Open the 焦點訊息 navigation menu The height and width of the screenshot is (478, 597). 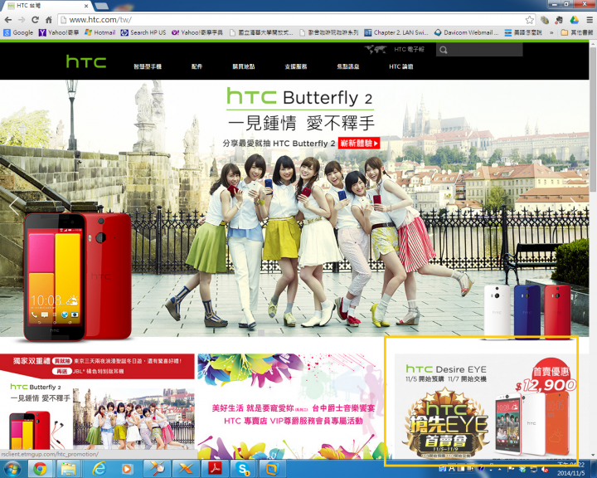348,66
